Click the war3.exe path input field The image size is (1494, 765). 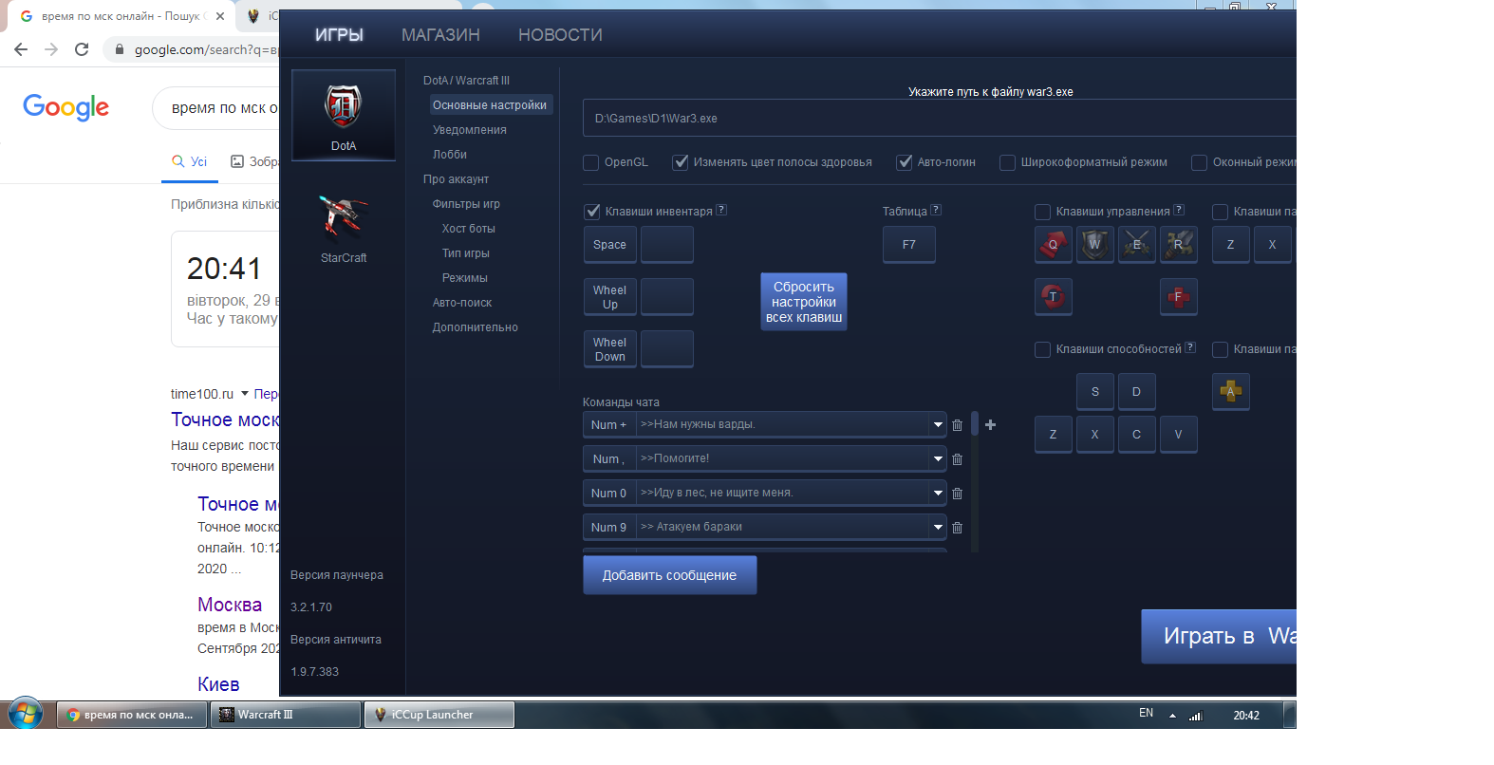[x=940, y=119]
